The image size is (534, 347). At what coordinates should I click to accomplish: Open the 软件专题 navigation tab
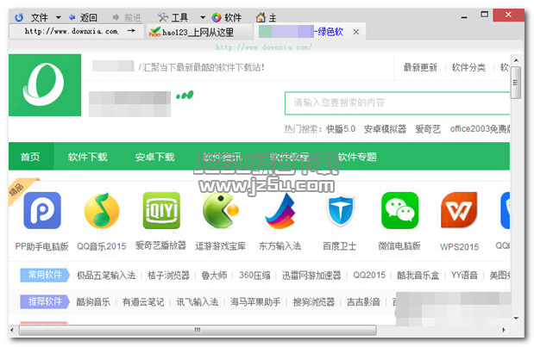tap(357, 157)
